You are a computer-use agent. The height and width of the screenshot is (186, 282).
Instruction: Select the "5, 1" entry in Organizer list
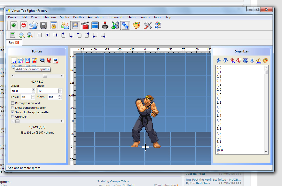tap(219, 129)
